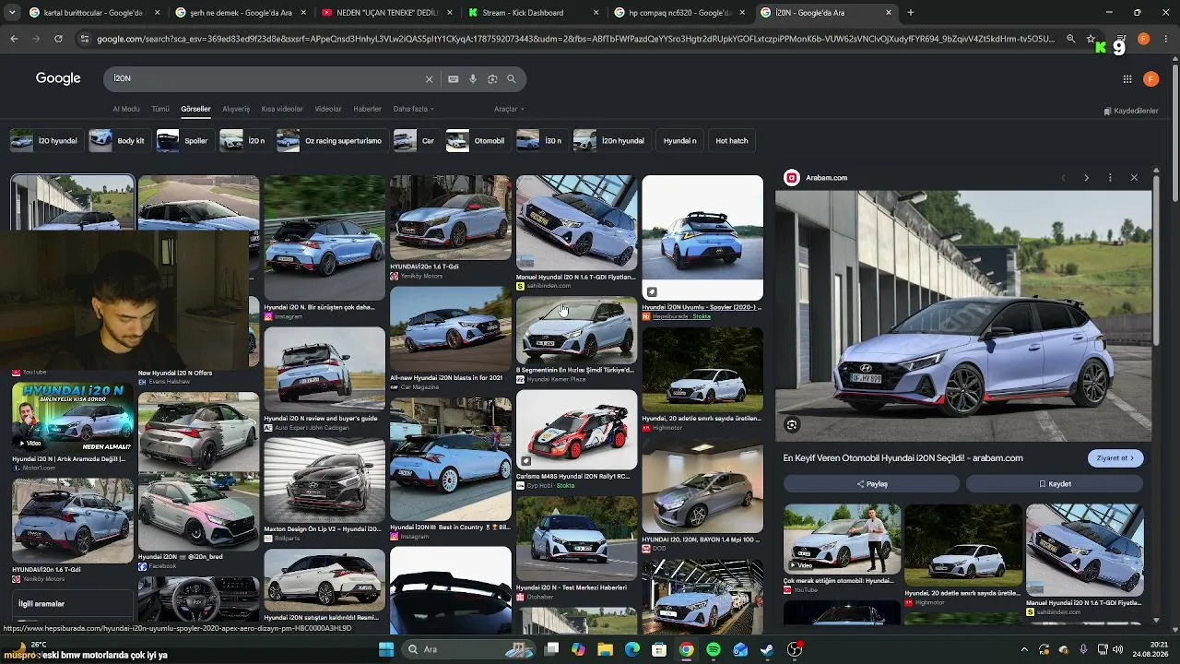
Task: Open Kaydedilenler saved items
Action: (x=1131, y=111)
